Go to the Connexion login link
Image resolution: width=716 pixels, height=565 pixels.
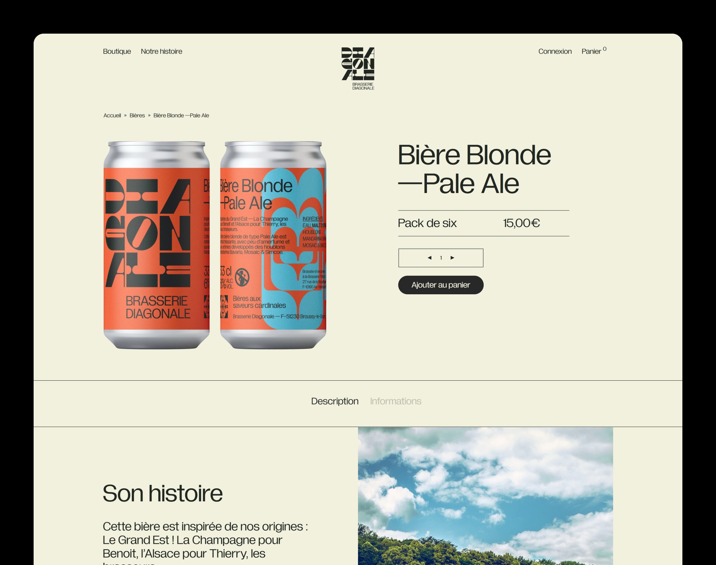pyautogui.click(x=555, y=51)
